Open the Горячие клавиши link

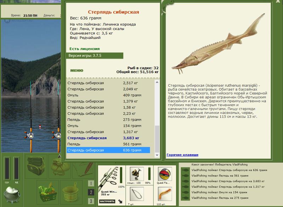click(183, 155)
